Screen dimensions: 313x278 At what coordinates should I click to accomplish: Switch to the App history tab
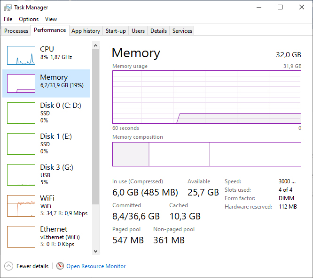pyautogui.click(x=86, y=31)
